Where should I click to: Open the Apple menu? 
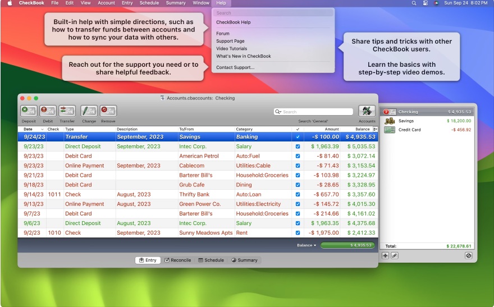click(10, 3)
